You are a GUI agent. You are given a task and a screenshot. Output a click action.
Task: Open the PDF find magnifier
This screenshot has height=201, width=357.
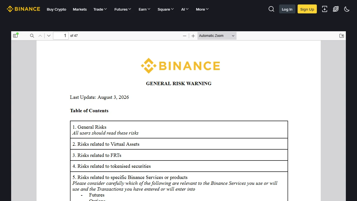[x=32, y=36]
